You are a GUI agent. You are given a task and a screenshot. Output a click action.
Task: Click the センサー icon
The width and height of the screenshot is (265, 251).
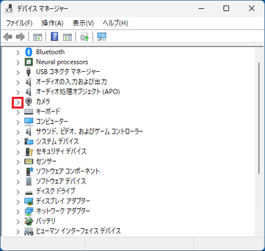coord(28,161)
